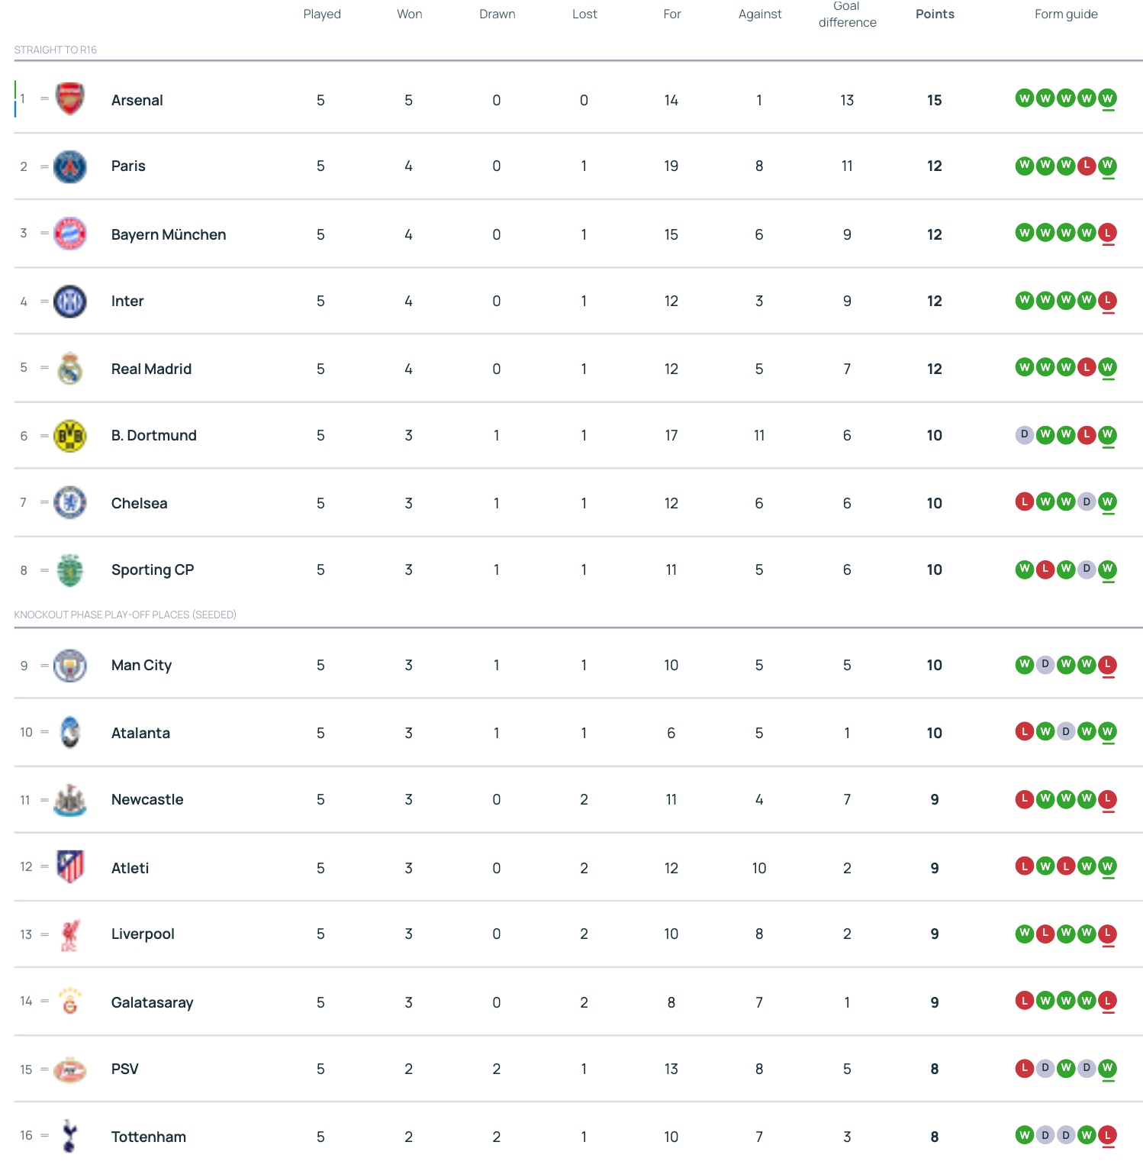Open the Sporting CP team link
This screenshot has width=1143, height=1171.
click(153, 569)
